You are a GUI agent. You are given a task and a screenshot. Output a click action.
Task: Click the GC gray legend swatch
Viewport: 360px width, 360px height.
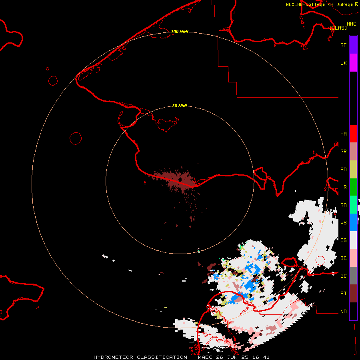pyautogui.click(x=353, y=276)
